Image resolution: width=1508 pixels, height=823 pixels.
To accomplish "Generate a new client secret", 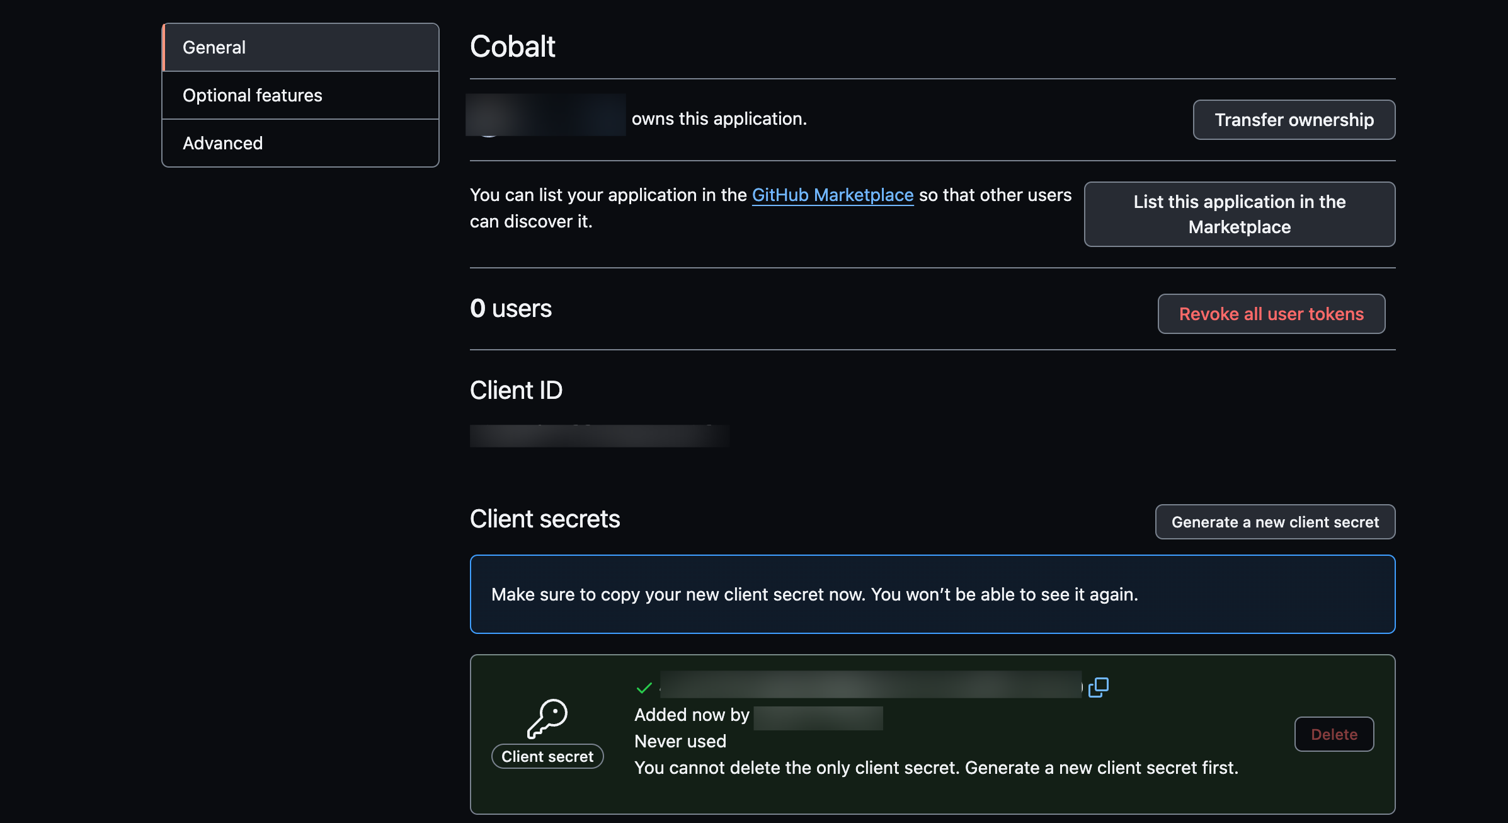I will pyautogui.click(x=1274, y=522).
